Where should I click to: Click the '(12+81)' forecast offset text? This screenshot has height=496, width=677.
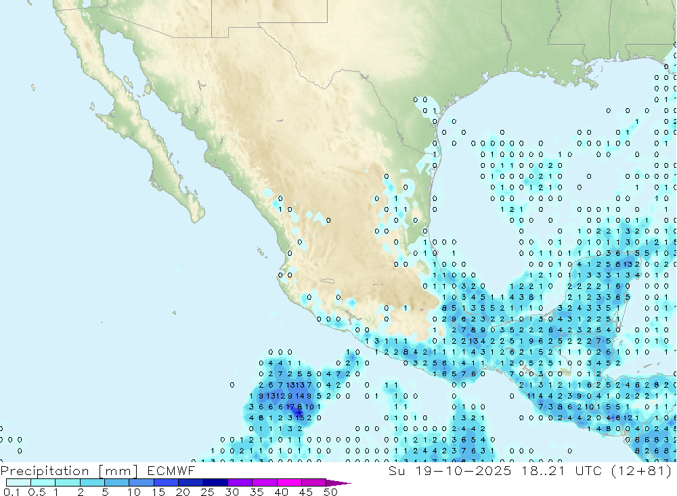coord(642,470)
